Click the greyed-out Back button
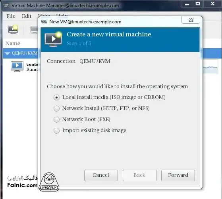This screenshot has width=222, height=199. click(x=139, y=175)
